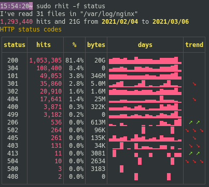209x187 pixels.
Task: Click the '/var/log/nginx' path text
Action: 109,14
